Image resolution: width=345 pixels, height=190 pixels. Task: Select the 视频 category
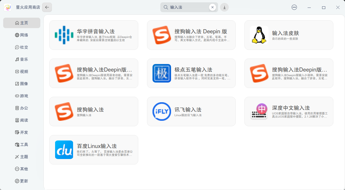point(22,71)
